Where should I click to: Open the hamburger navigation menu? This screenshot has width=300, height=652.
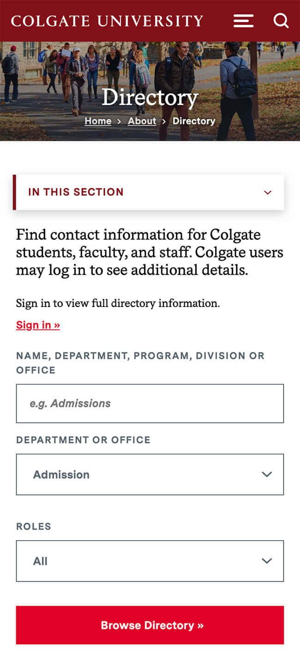click(243, 21)
